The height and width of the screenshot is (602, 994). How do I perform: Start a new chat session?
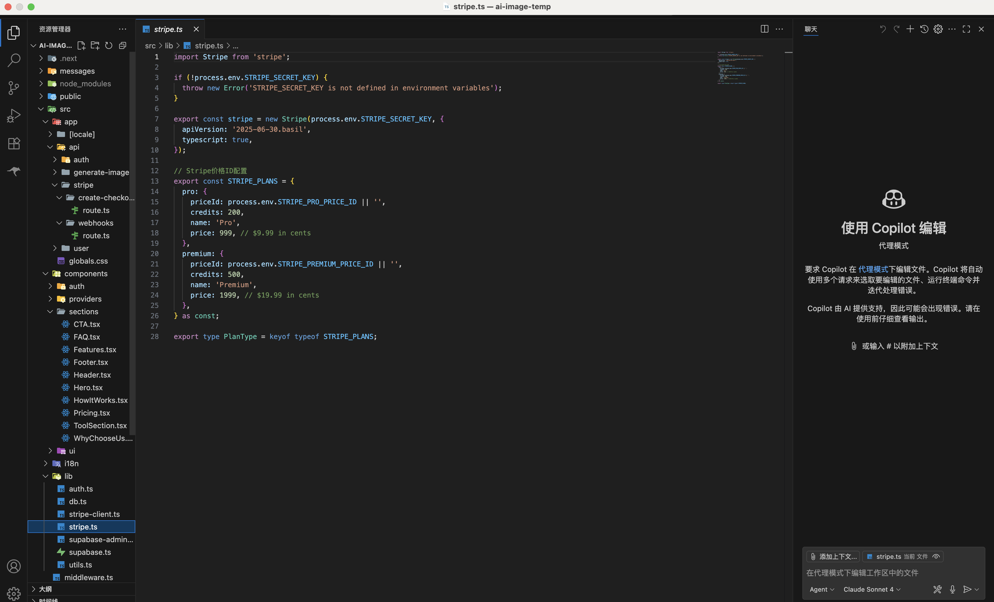pos(910,29)
